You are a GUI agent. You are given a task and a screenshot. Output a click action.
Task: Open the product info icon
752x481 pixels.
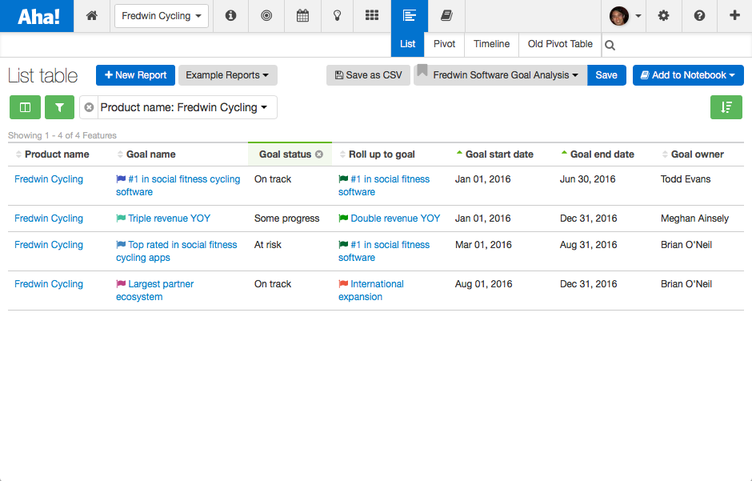tap(230, 16)
